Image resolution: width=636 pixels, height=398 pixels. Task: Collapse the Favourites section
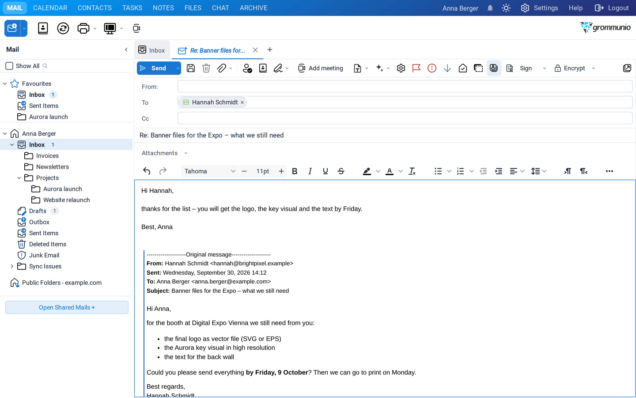point(5,84)
